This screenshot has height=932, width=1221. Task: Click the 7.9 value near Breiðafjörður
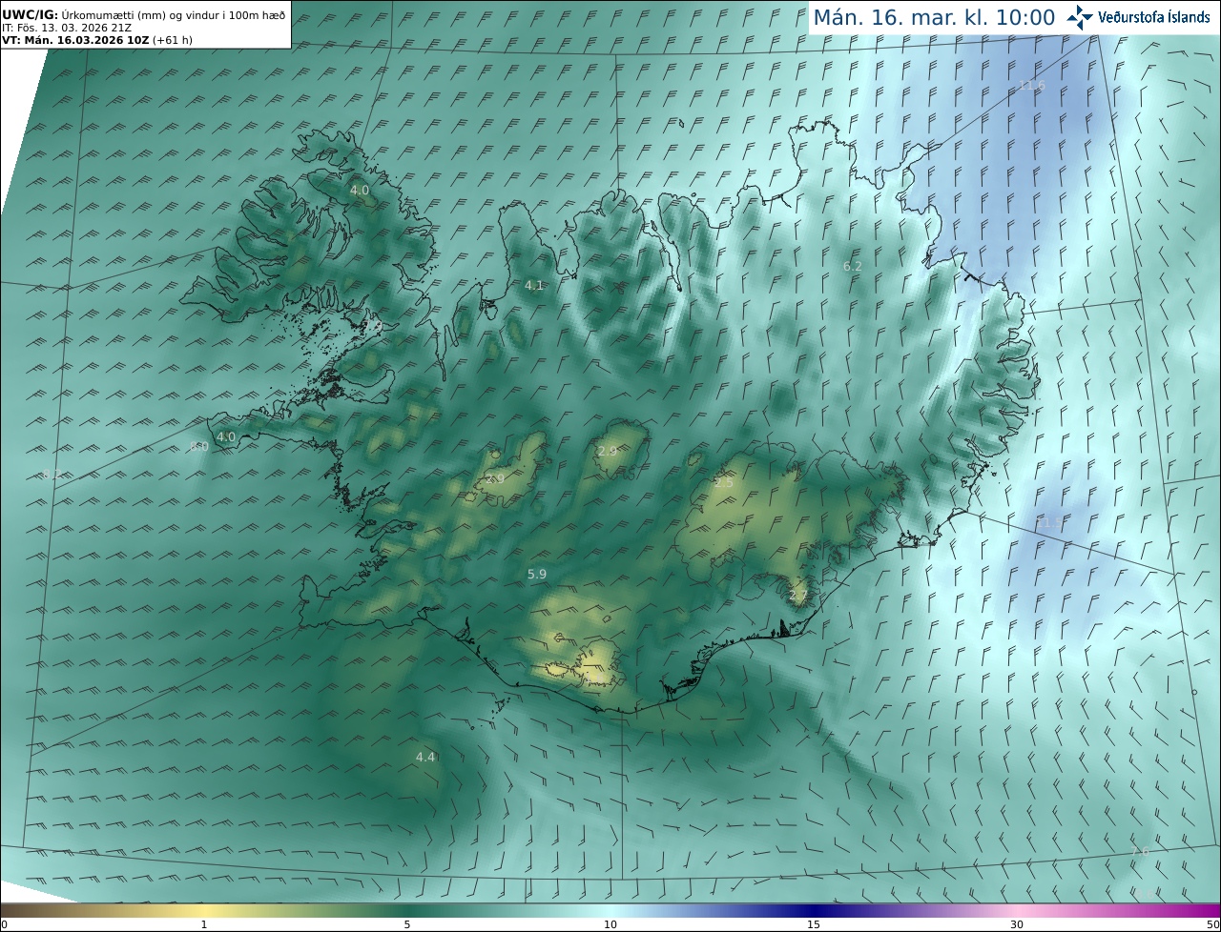[x=373, y=326]
